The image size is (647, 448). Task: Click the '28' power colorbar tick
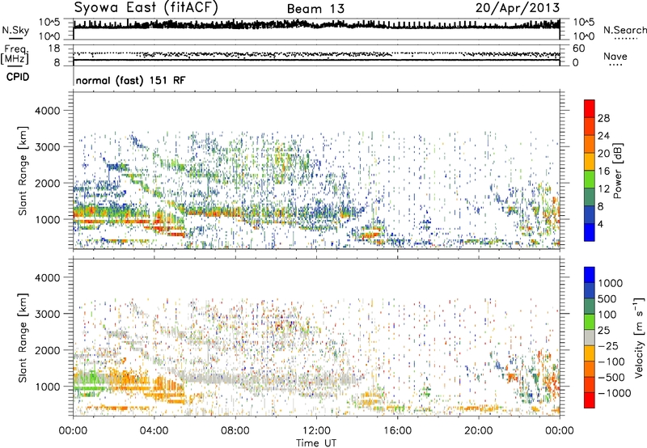pos(603,118)
